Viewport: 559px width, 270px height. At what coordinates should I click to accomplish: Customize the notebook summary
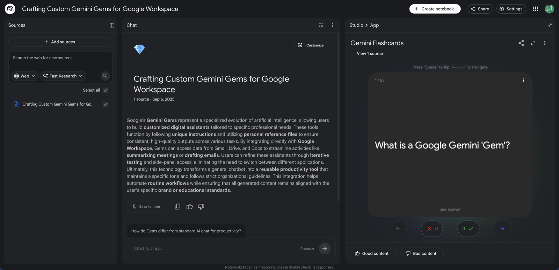click(x=311, y=45)
